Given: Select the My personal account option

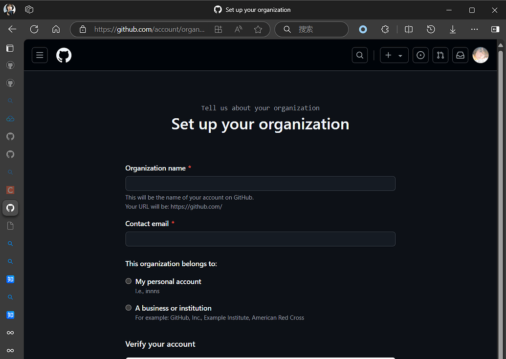Looking at the screenshot, I should (128, 281).
